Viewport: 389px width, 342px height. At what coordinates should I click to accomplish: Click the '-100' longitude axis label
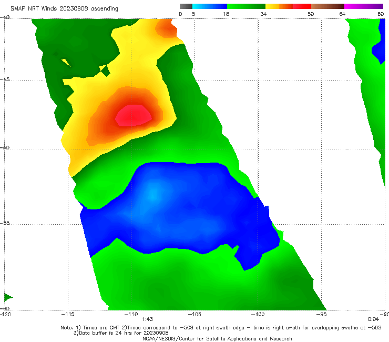(258, 314)
